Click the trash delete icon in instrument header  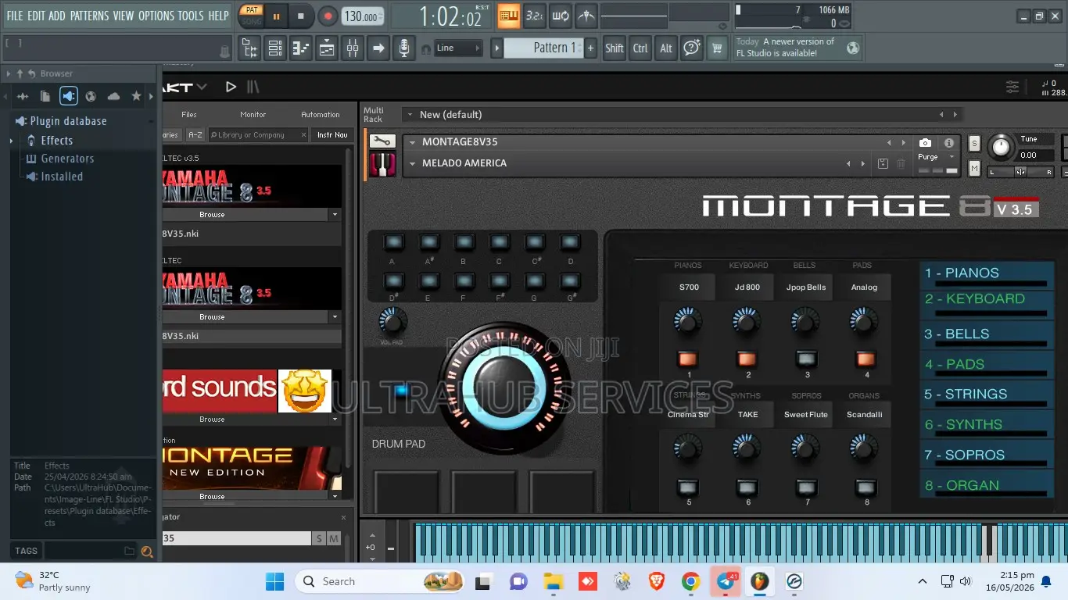[x=901, y=164]
